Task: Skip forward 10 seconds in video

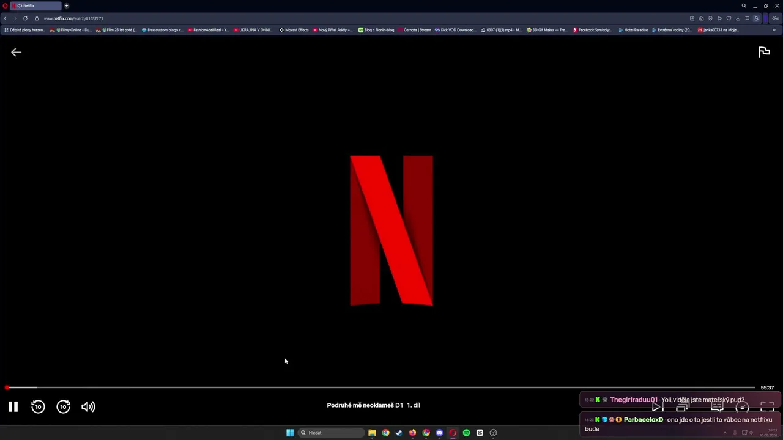Action: [64, 406]
